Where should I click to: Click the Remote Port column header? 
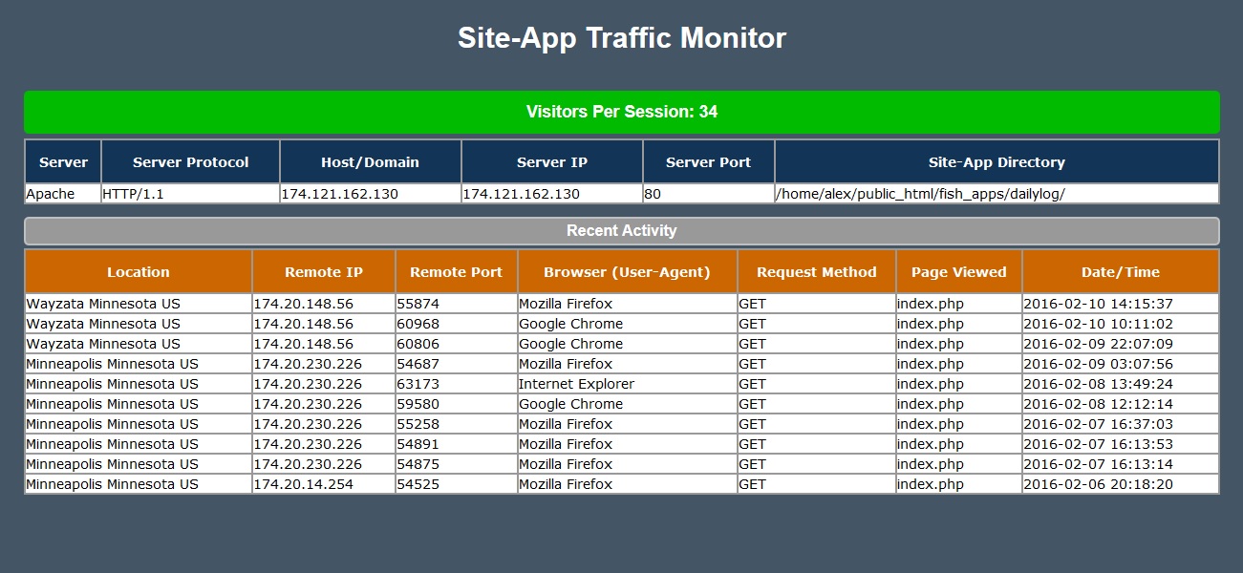455,271
